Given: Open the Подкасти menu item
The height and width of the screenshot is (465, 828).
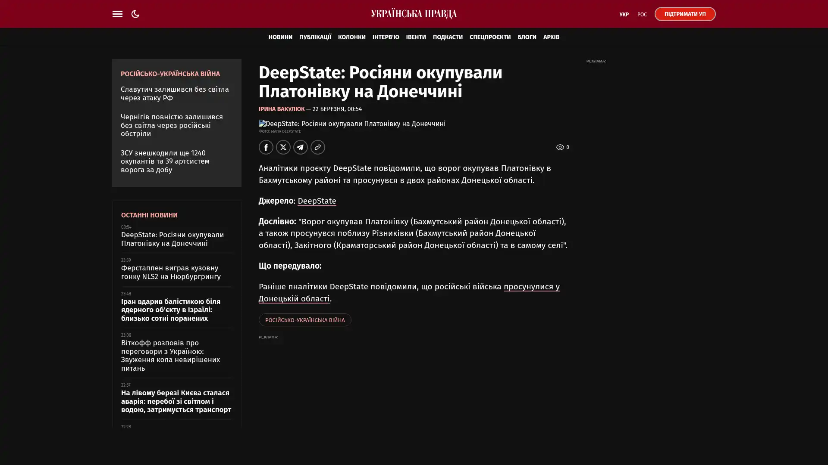Looking at the screenshot, I should pos(447,37).
